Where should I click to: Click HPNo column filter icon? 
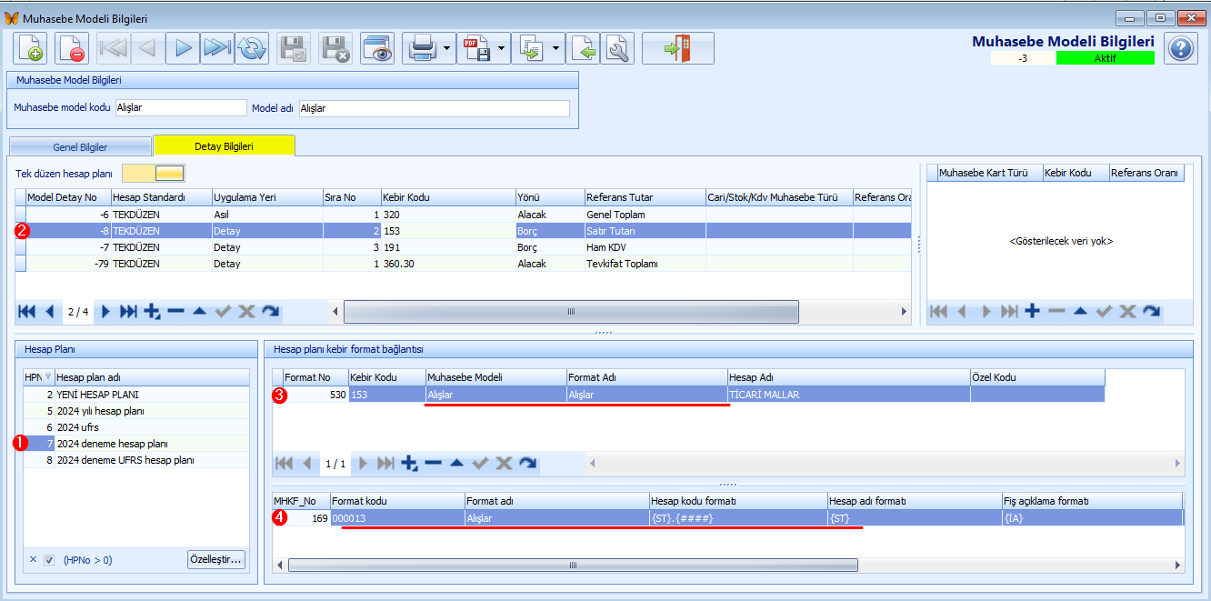tap(48, 377)
